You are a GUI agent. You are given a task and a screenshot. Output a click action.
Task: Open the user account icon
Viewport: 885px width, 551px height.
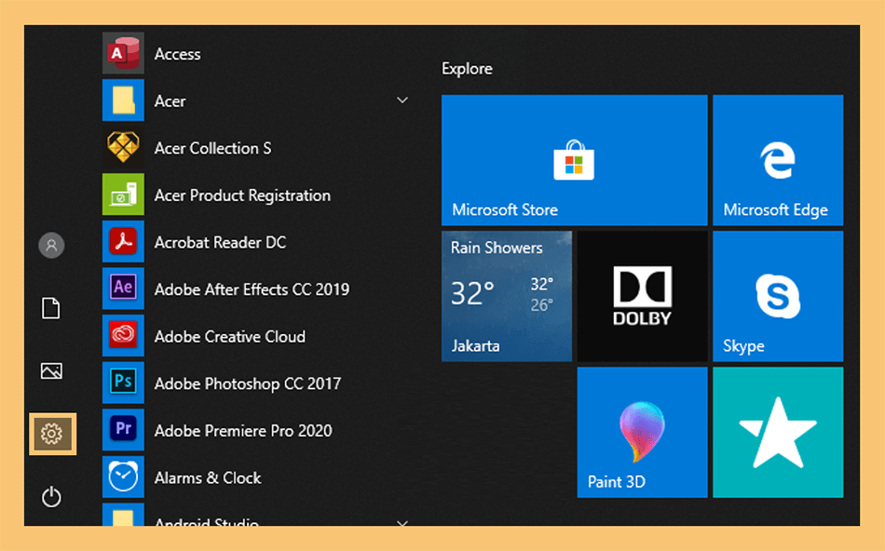click(51, 246)
